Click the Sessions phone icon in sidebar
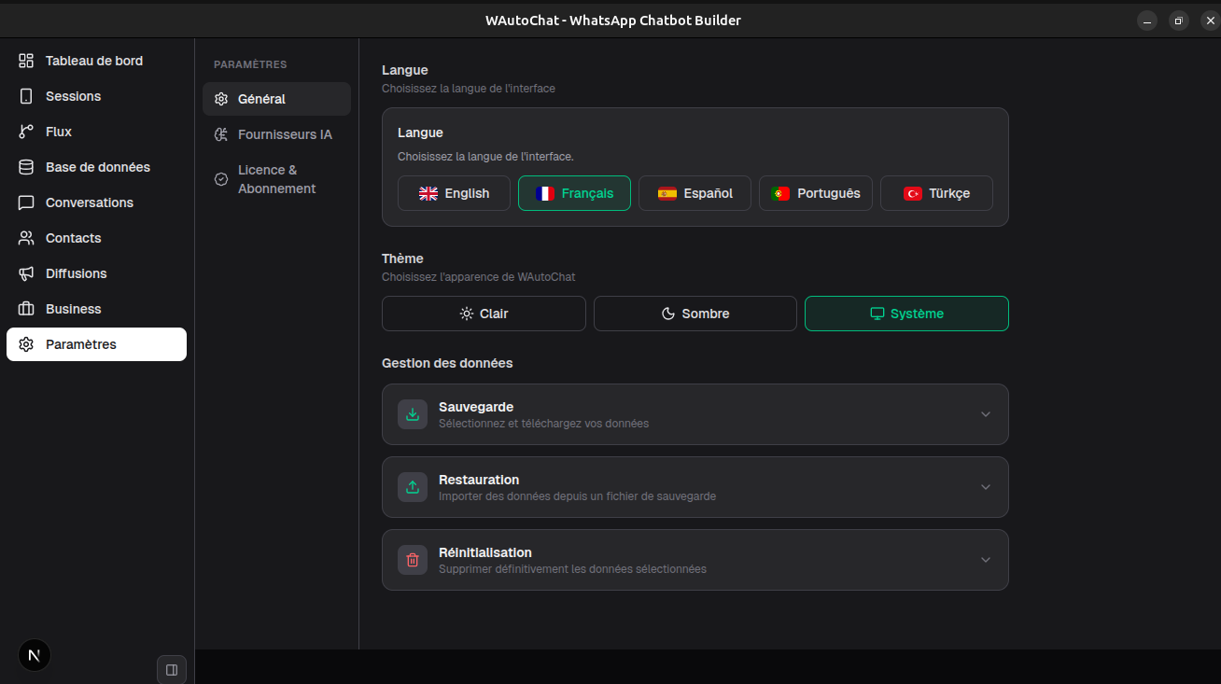This screenshot has height=684, width=1221. tap(26, 96)
